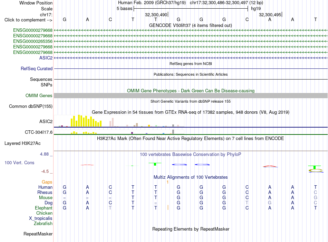
Task: Select the 'Scale' track label
Action: point(47,9)
